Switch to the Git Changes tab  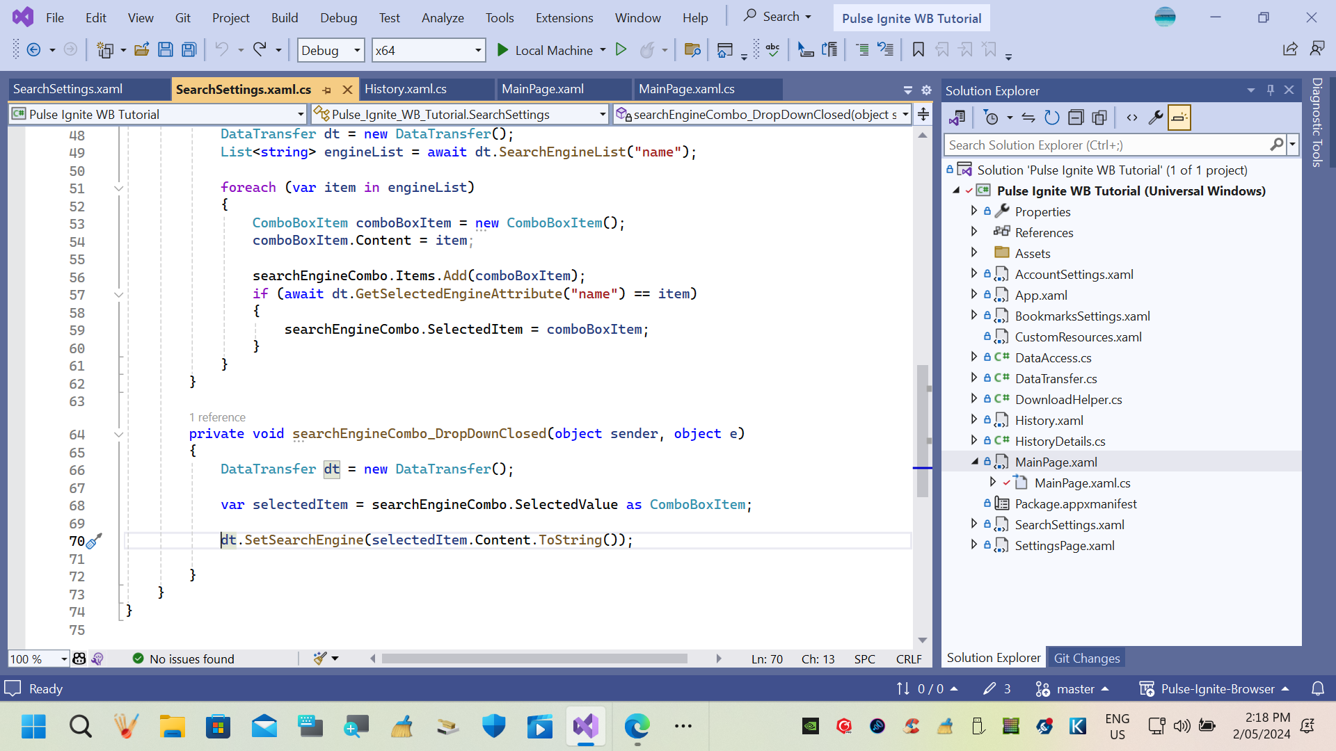click(x=1086, y=658)
